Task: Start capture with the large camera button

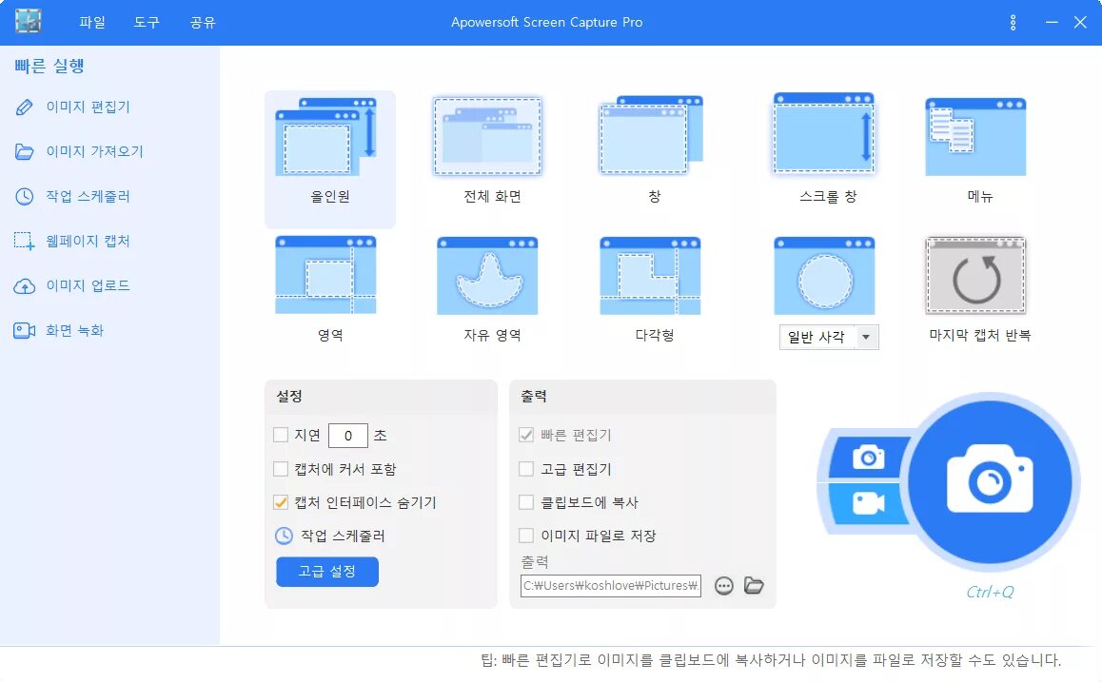Action: coord(991,480)
